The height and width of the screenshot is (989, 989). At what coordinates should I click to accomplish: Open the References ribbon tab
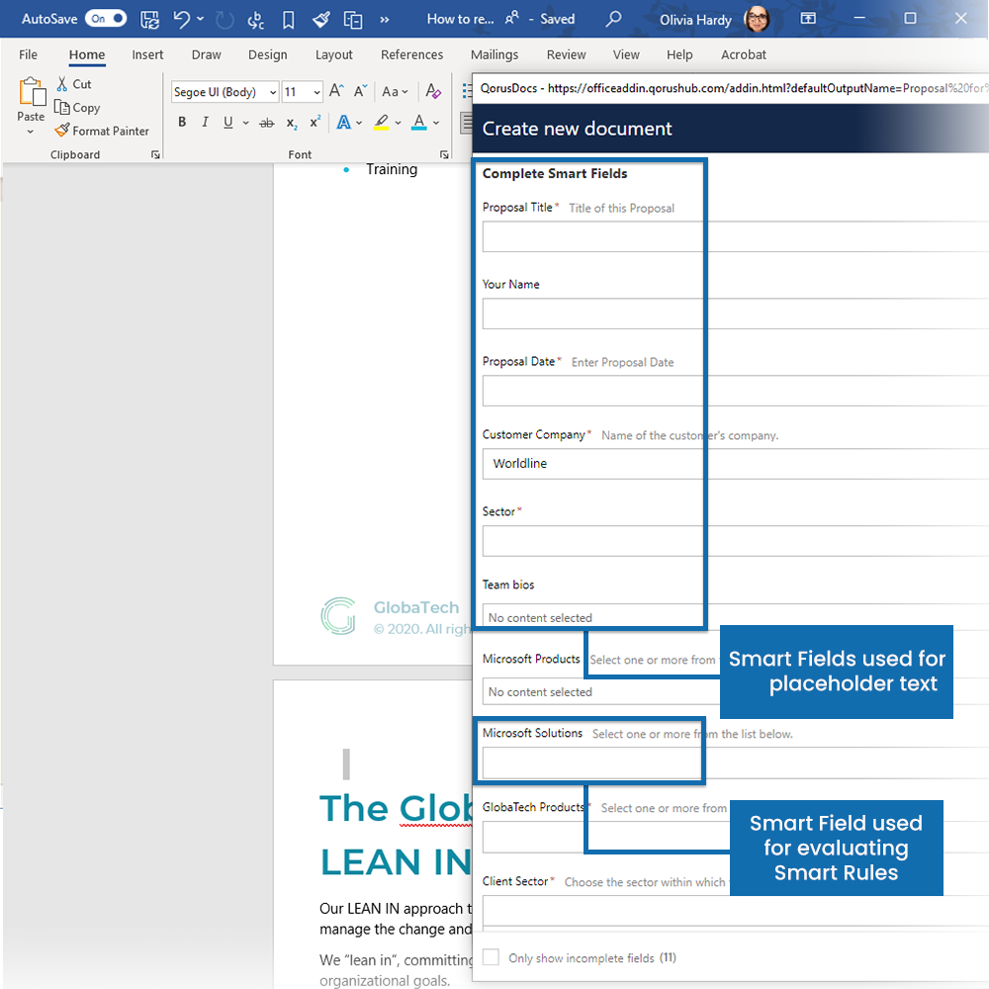[x=410, y=55]
